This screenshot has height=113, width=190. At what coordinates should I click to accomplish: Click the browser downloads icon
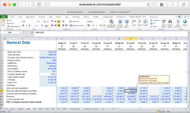click(162, 5)
